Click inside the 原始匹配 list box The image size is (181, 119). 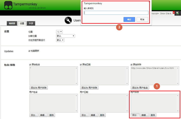click(x=104, y=76)
